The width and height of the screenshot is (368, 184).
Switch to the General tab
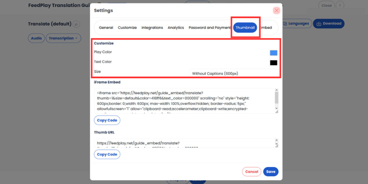[x=106, y=28]
